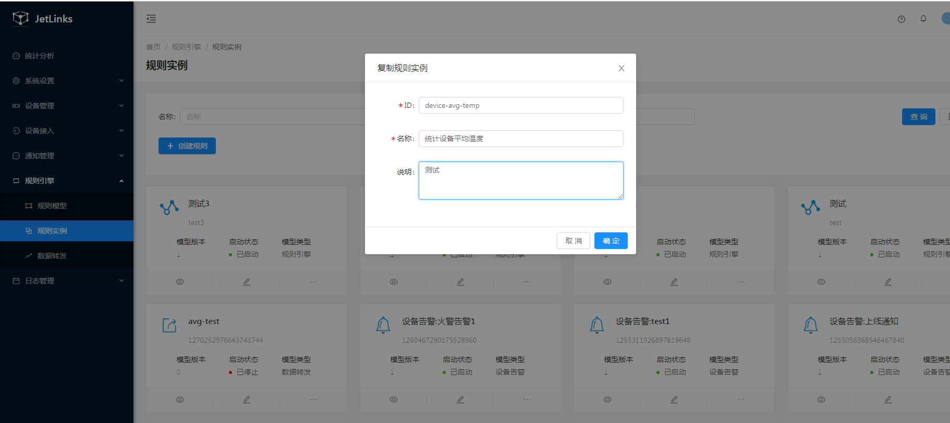Expand the 系统设置 sidebar menu
The width and height of the screenshot is (950, 423).
pos(67,81)
